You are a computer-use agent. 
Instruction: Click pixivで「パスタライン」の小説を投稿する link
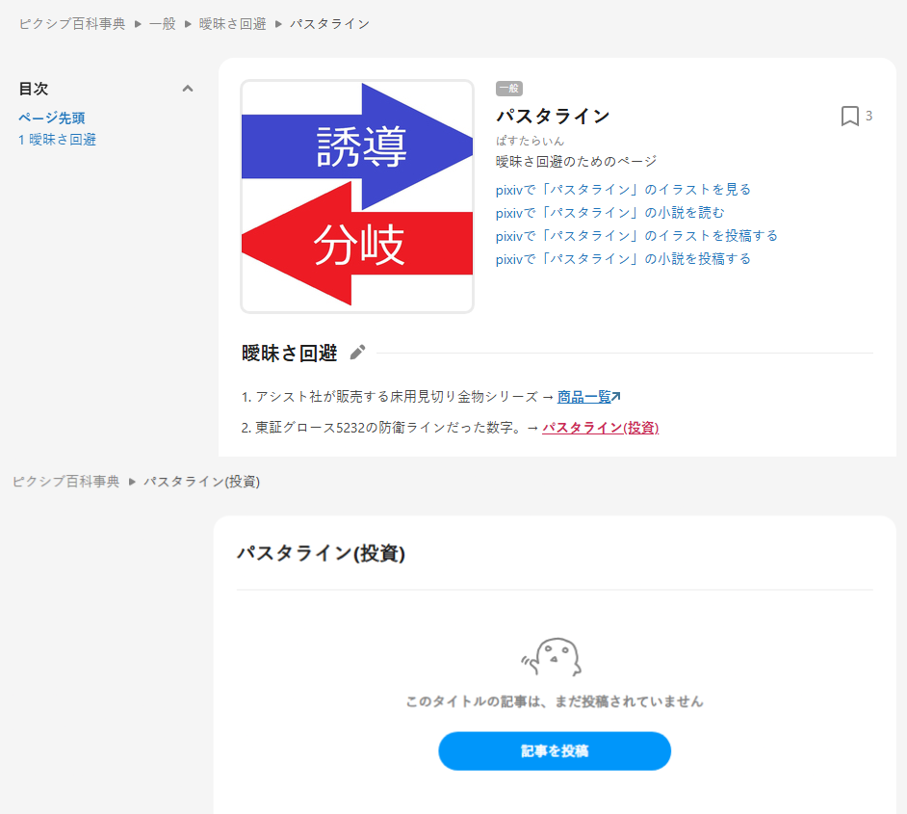623,259
